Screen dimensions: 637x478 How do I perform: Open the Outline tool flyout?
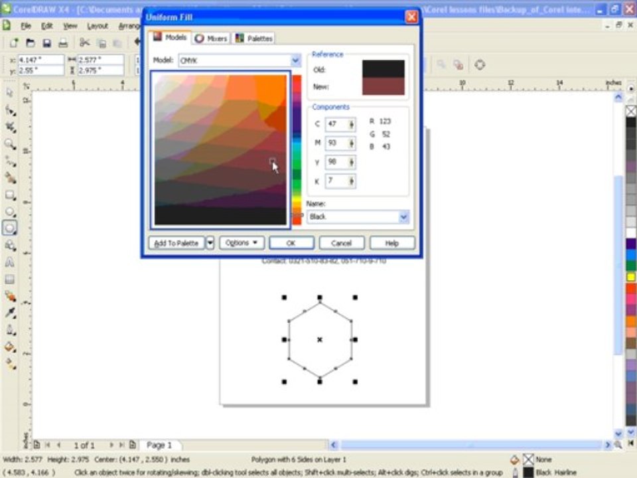(10, 330)
